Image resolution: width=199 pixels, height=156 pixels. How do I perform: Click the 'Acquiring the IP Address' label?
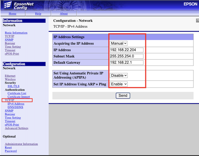[x=74, y=44]
